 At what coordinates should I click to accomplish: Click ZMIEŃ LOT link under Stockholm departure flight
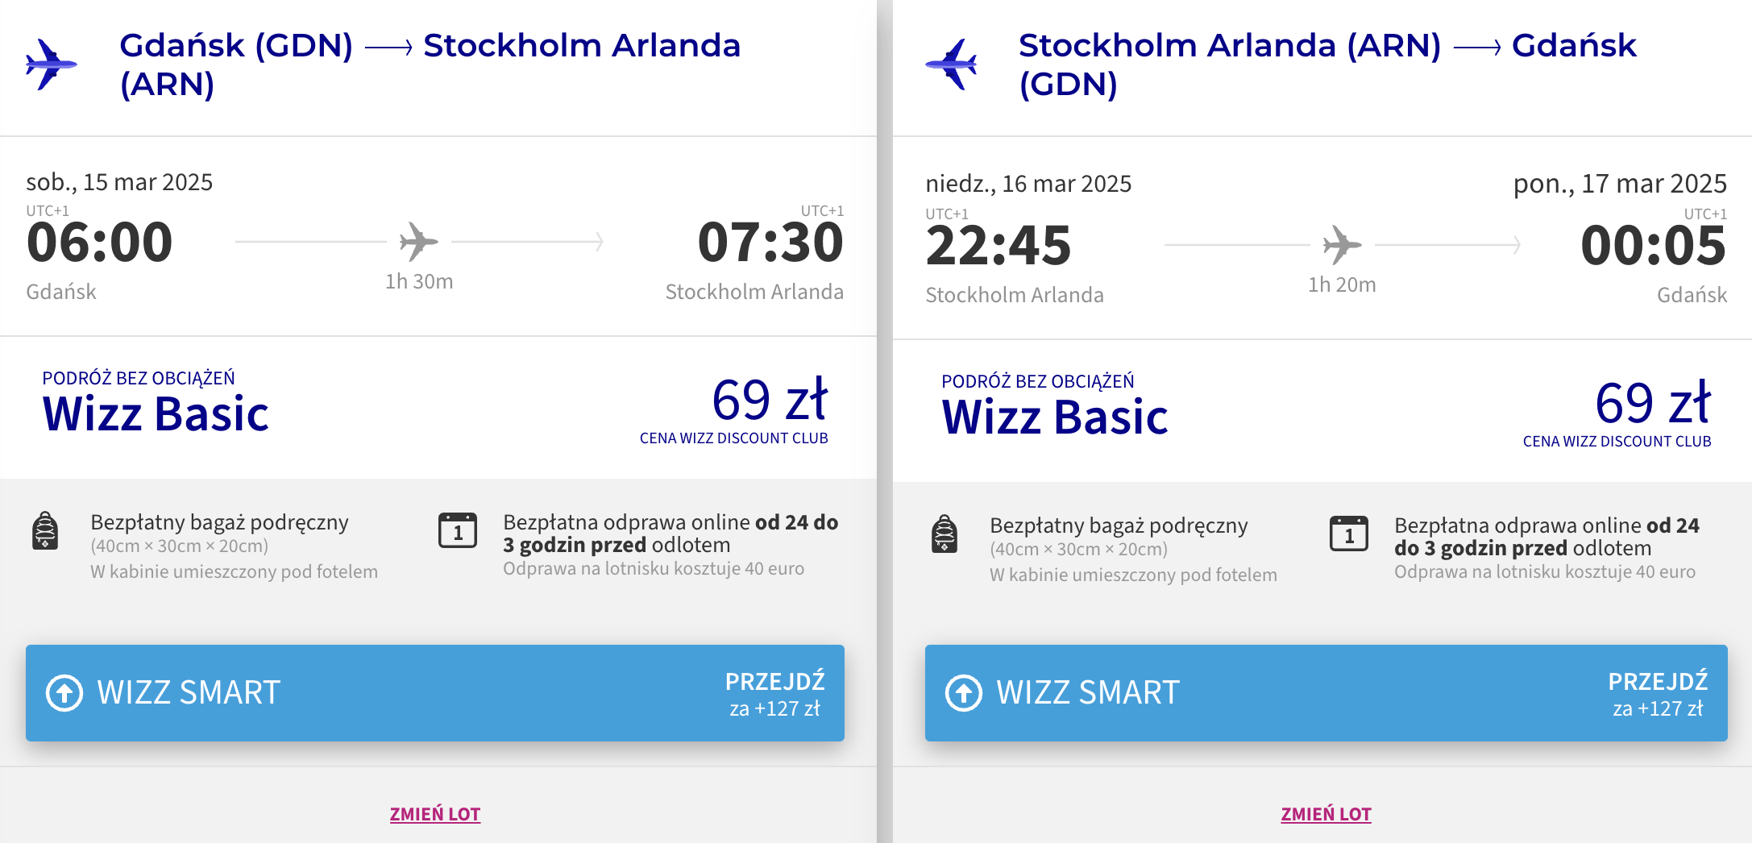(x=1326, y=814)
